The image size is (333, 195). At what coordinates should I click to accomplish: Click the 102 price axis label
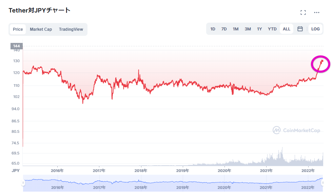pyautogui.click(x=16, y=97)
